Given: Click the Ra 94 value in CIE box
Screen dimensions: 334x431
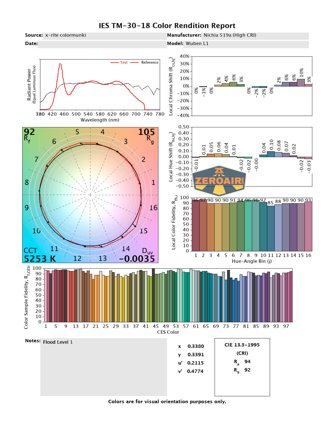Looking at the screenshot, I should 247,361.
